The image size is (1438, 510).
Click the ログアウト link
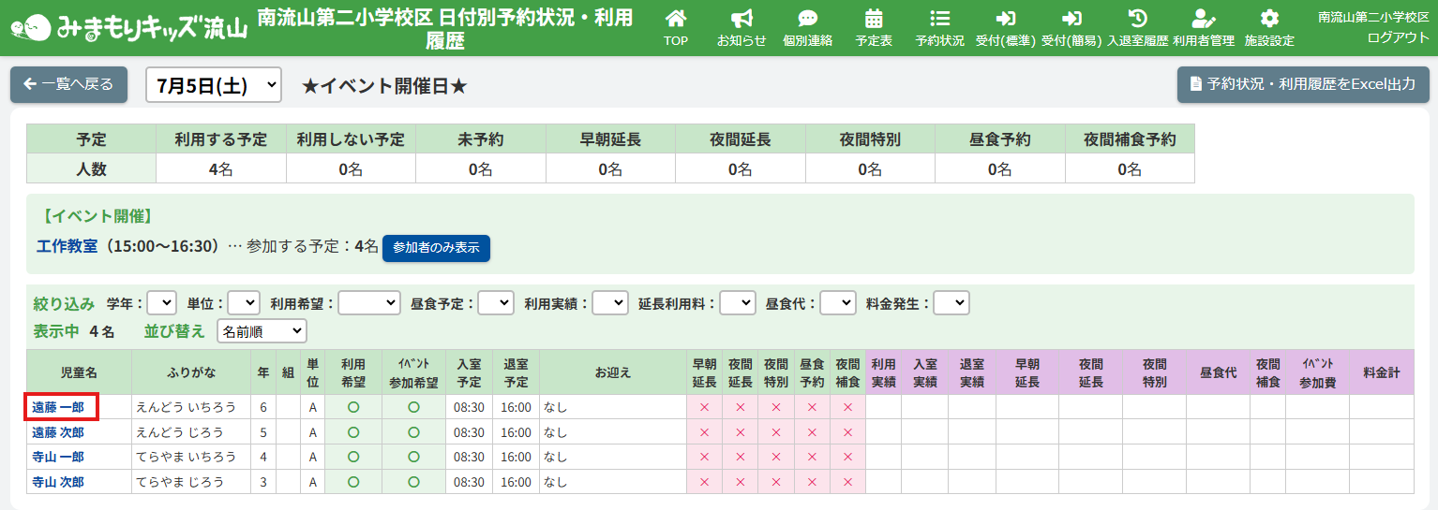(x=1398, y=37)
